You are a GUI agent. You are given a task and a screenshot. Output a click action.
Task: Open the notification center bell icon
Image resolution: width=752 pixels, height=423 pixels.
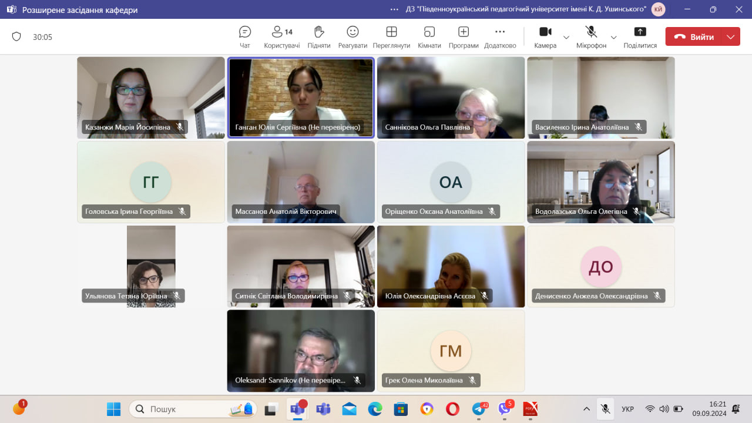[736, 409]
